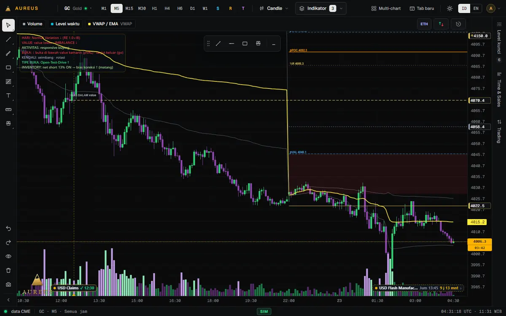The width and height of the screenshot is (506, 316).
Task: Switch to M15 timeframe
Action: pyautogui.click(x=129, y=8)
